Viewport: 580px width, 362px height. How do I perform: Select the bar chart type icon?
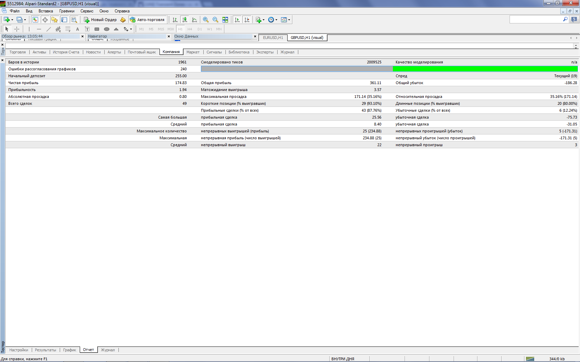pos(175,20)
